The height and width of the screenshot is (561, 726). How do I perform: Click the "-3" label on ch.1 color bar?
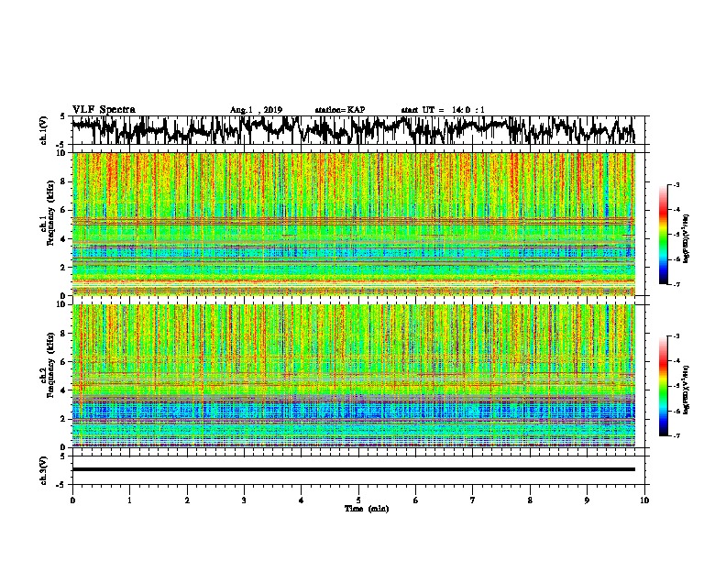(x=676, y=185)
